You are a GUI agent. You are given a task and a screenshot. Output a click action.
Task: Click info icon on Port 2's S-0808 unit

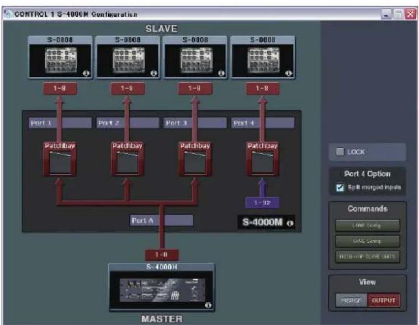[153, 73]
